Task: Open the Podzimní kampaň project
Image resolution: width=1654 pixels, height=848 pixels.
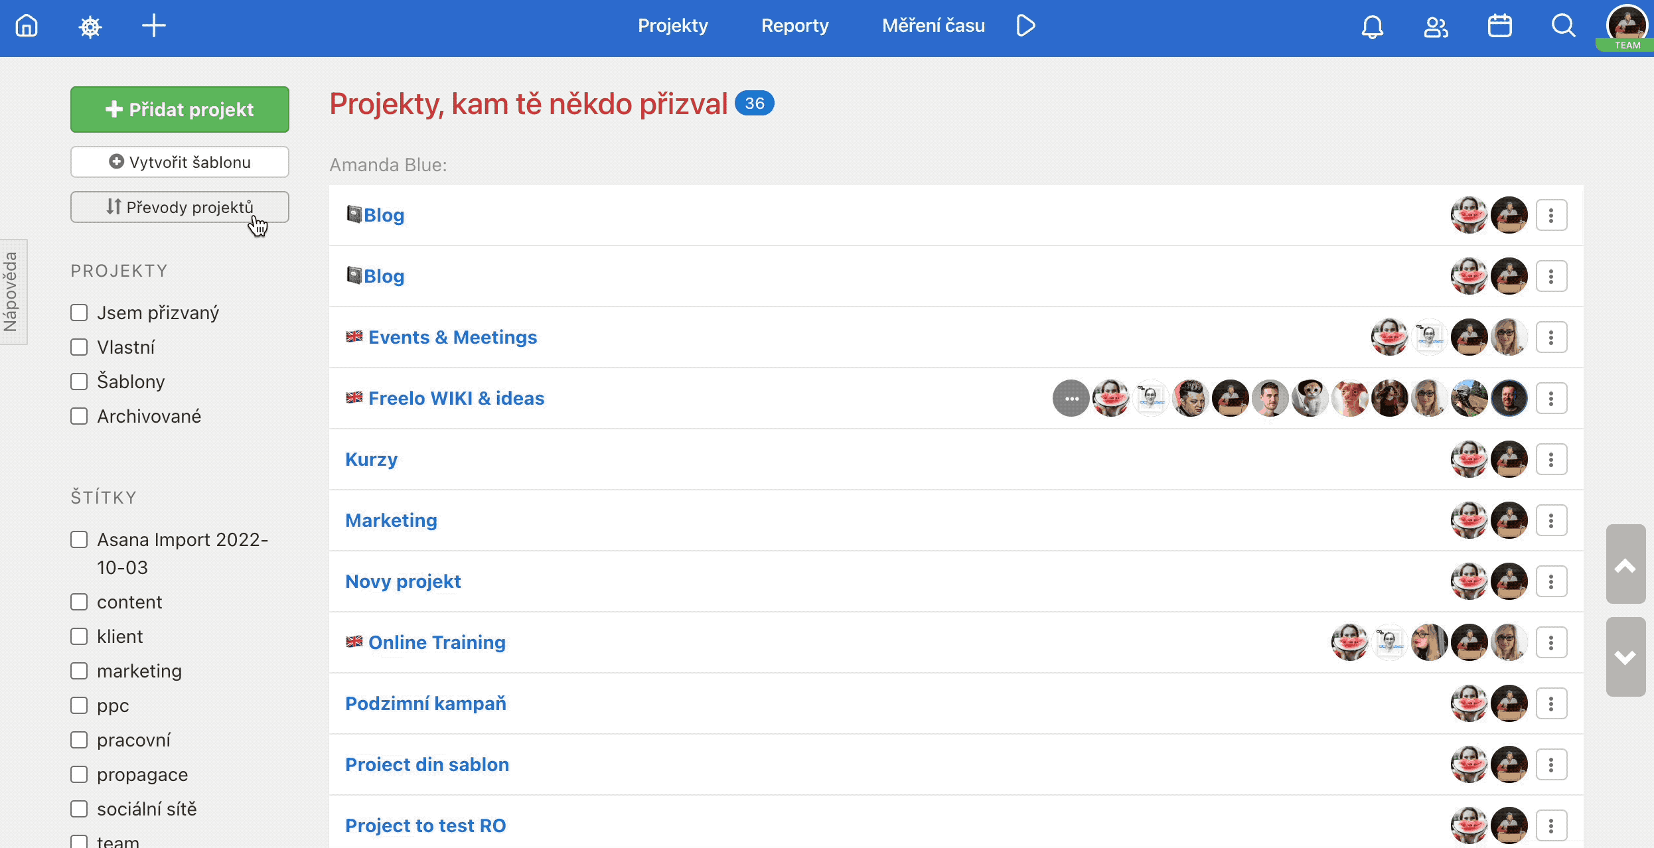Action: pyautogui.click(x=425, y=703)
